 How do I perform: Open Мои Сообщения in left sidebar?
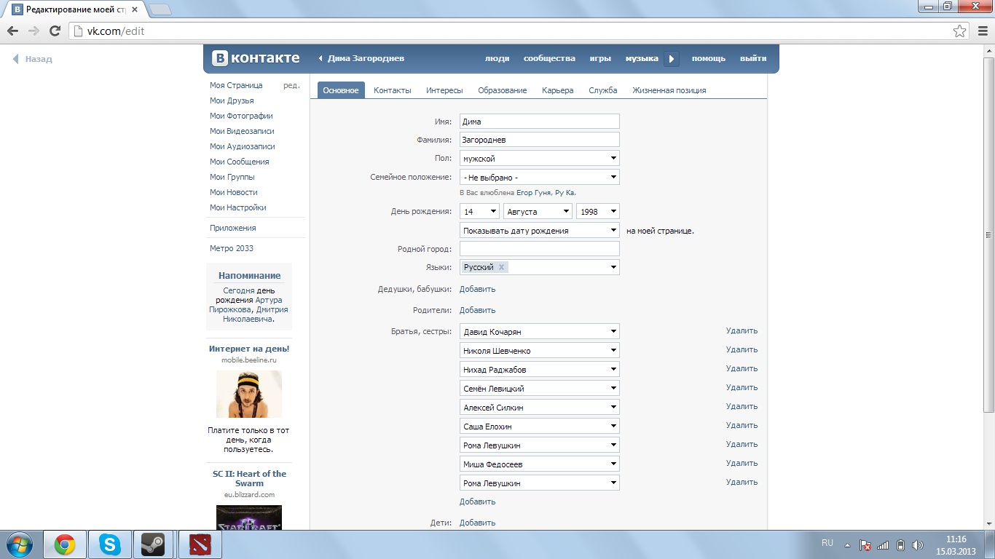click(x=239, y=162)
